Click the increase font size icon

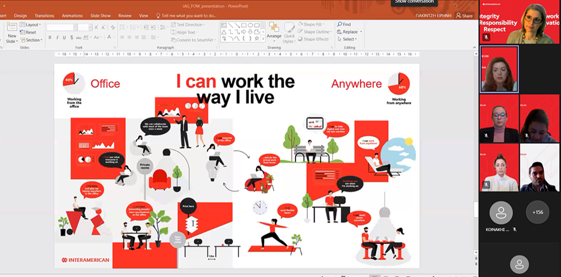96,27
